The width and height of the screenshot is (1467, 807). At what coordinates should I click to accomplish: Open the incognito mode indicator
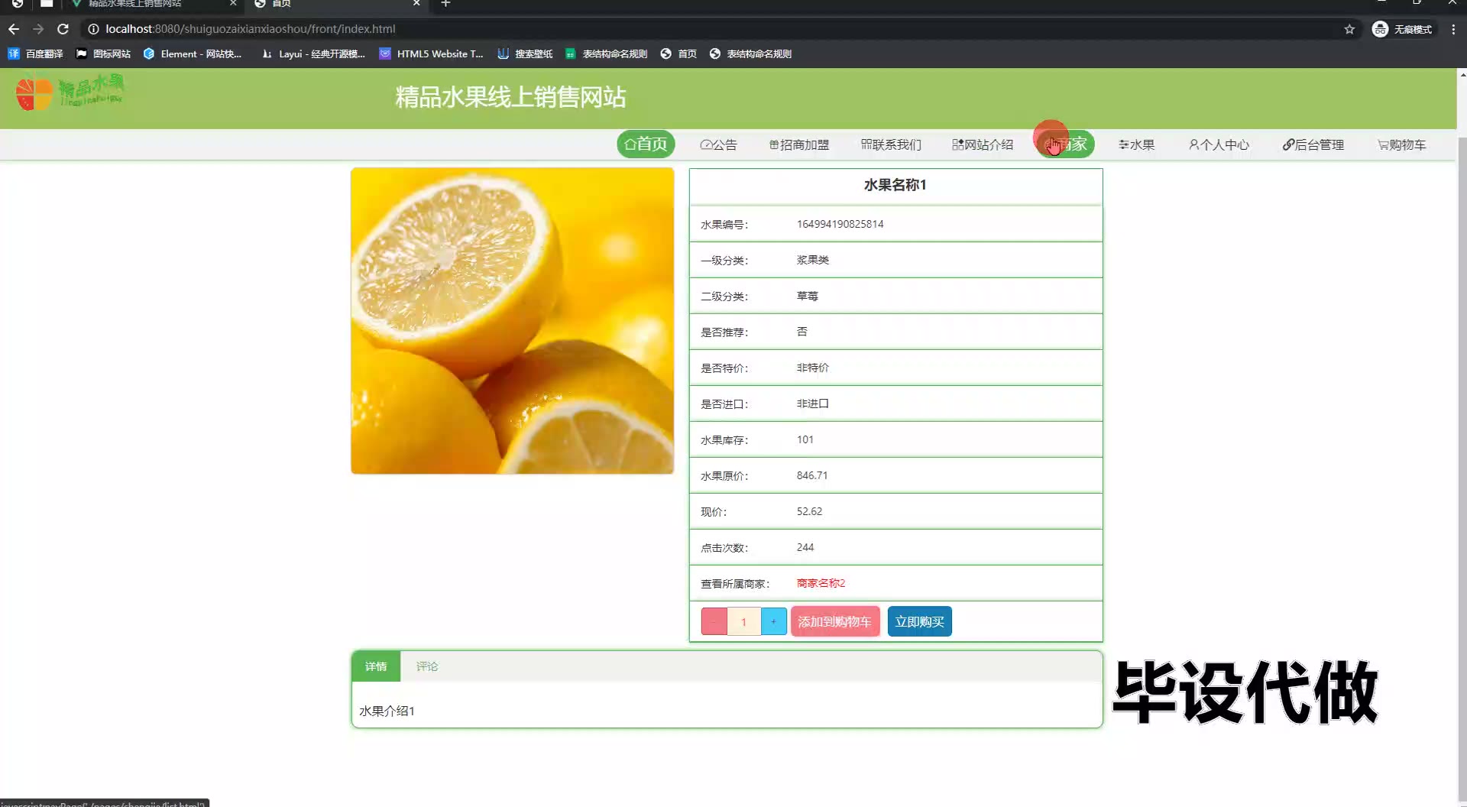click(x=1403, y=29)
